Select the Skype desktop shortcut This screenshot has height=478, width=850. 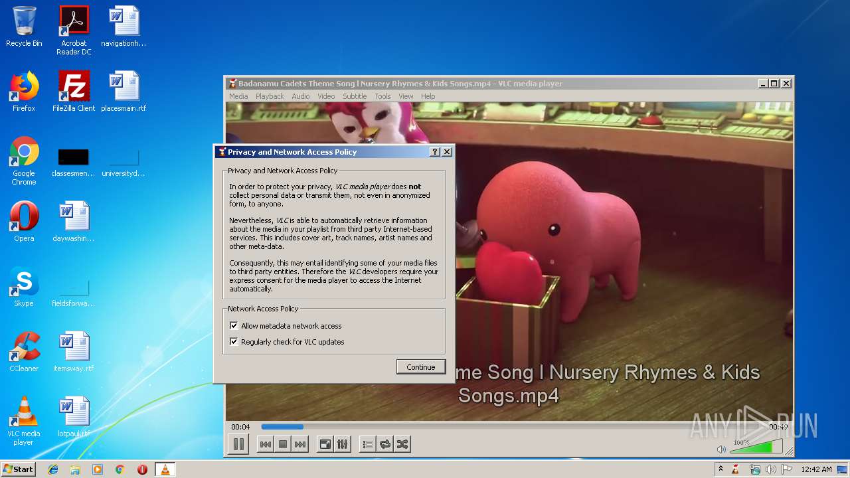[24, 287]
